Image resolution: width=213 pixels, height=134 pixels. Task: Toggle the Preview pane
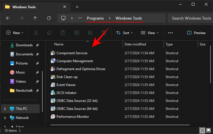196,33
